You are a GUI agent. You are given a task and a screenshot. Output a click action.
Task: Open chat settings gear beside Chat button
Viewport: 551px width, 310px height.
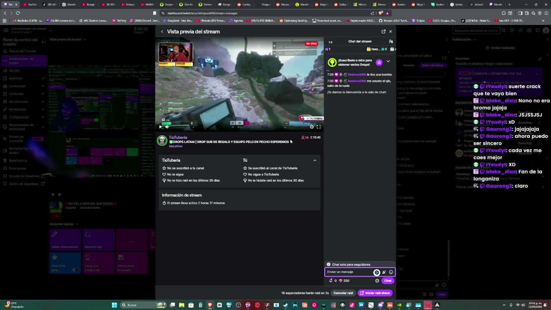click(x=377, y=281)
